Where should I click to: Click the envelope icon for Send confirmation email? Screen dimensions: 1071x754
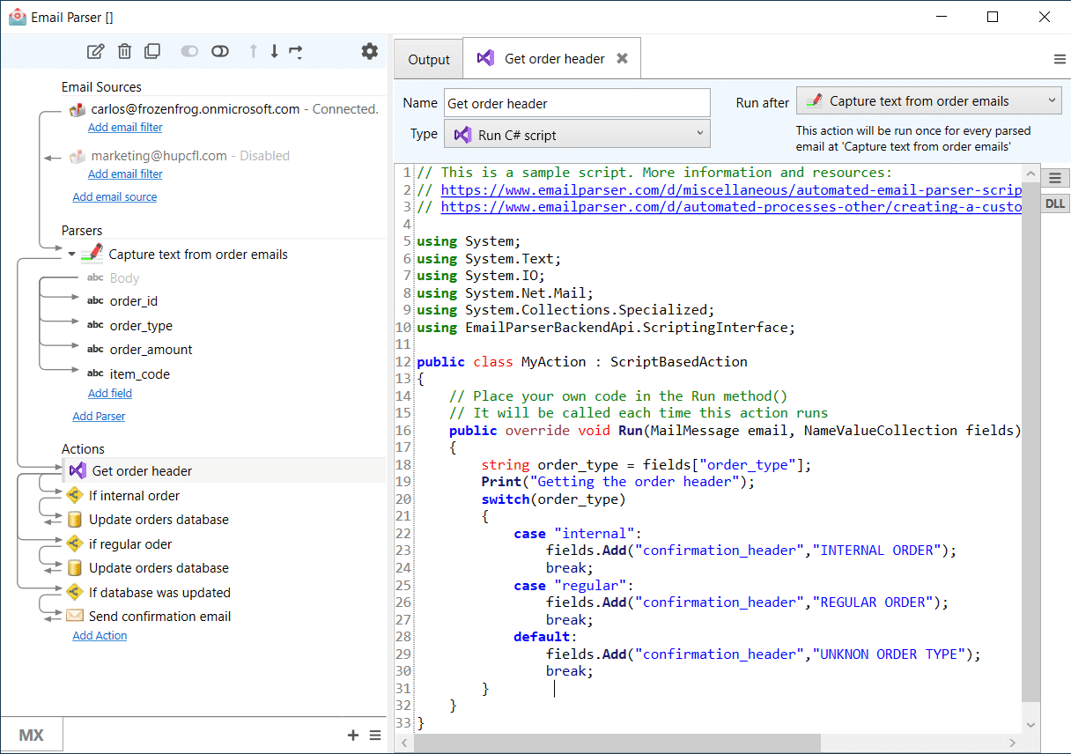[x=75, y=616]
